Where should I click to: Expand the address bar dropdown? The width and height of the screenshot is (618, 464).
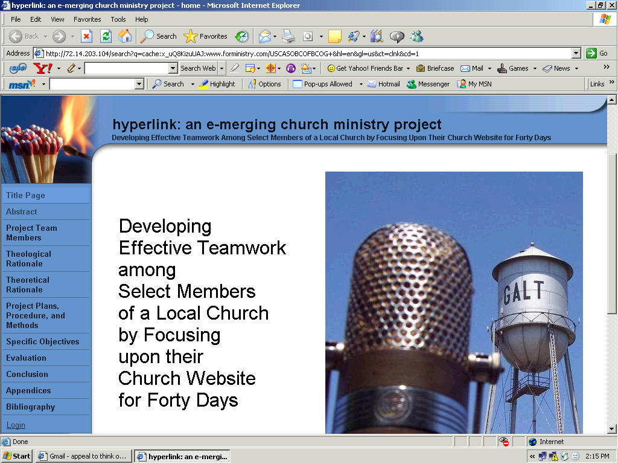[576, 53]
